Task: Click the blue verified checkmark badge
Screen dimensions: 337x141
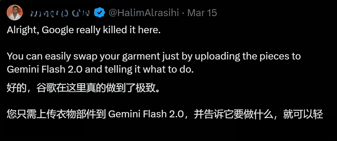Action: [x=100, y=13]
